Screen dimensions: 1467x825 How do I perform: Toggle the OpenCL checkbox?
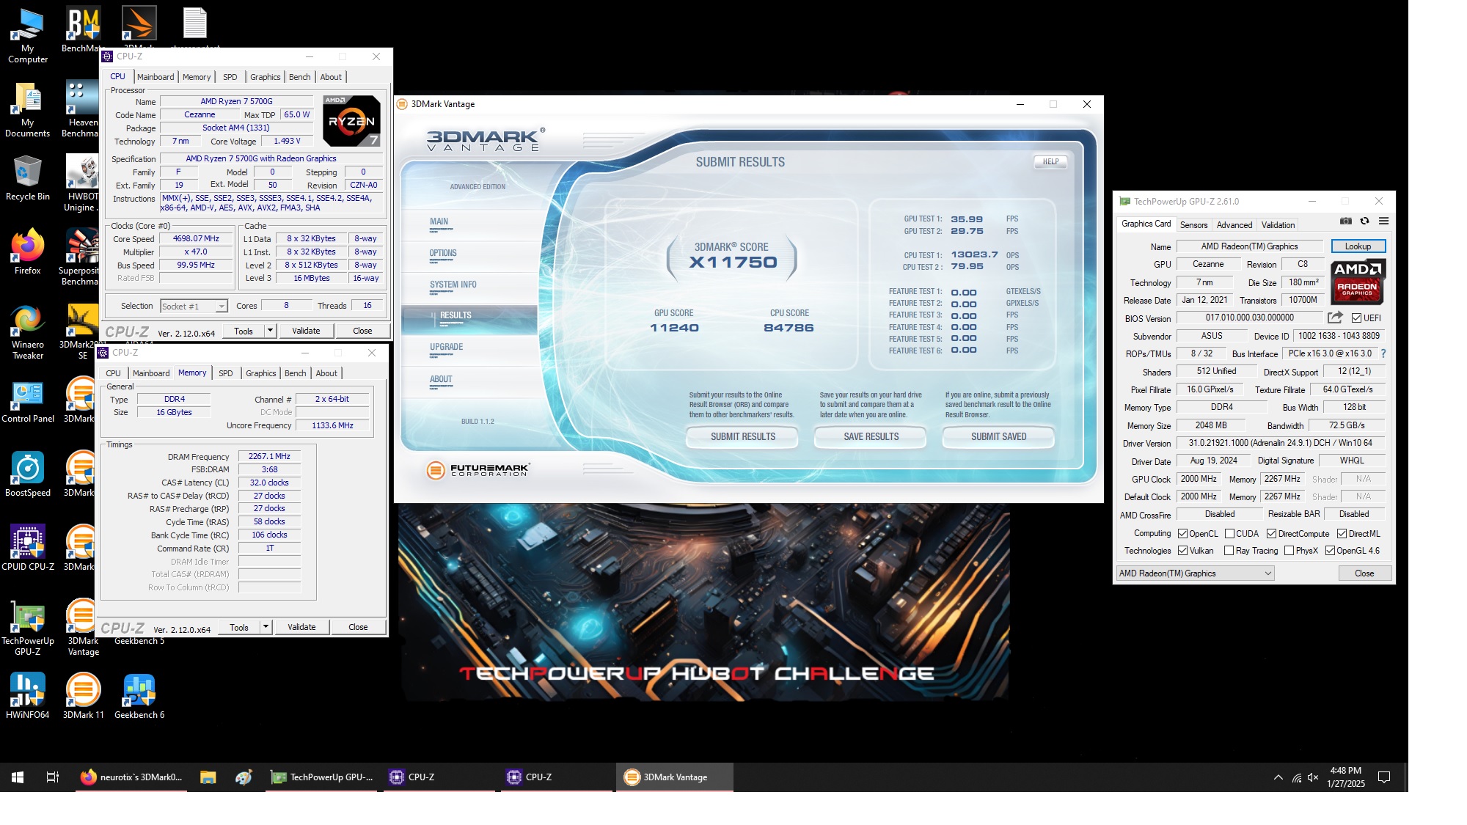point(1182,534)
